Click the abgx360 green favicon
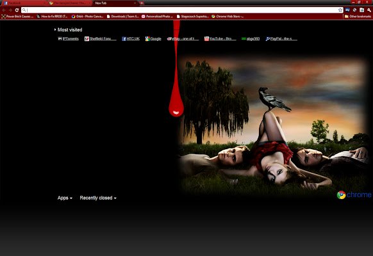The height and width of the screenshot is (256, 373). [244, 38]
